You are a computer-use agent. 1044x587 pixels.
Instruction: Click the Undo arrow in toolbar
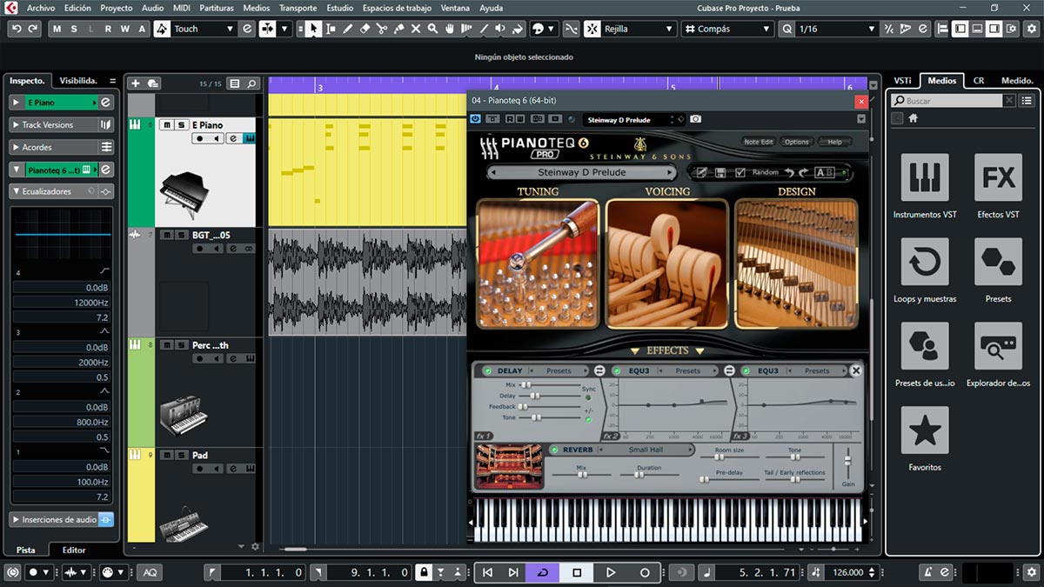tap(17, 29)
